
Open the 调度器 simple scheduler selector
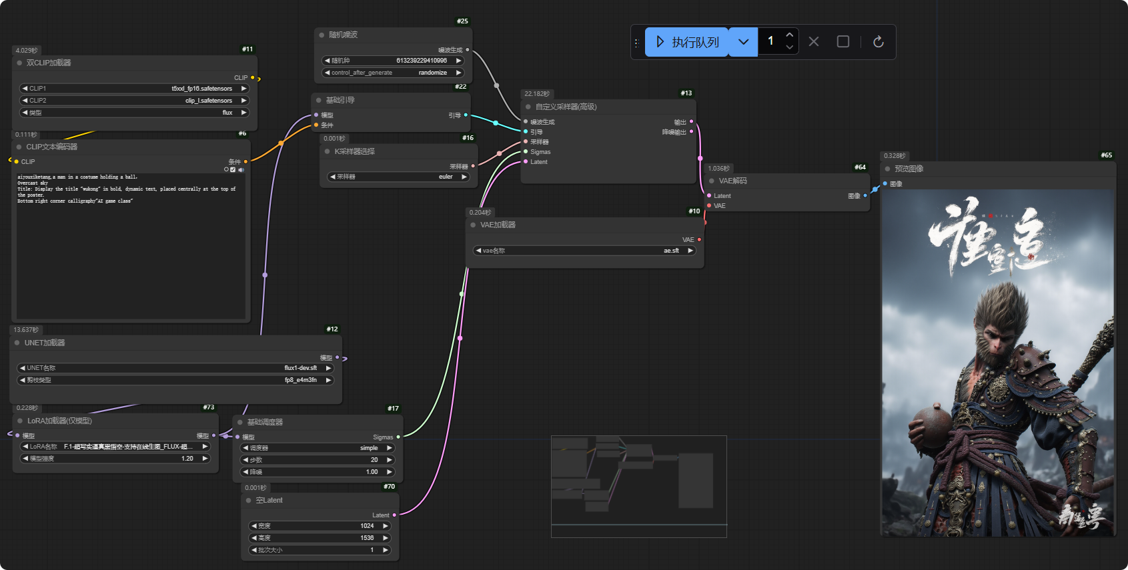(x=318, y=448)
